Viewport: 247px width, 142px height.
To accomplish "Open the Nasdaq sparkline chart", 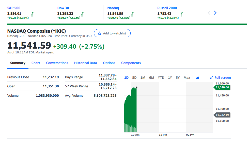I will [x=139, y=15].
